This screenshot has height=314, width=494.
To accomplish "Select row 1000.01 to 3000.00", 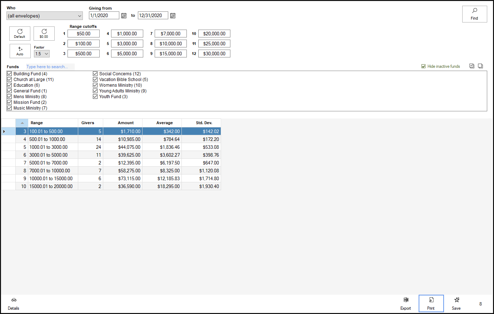I will point(111,147).
